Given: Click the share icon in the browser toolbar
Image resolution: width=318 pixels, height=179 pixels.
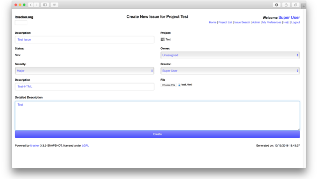Looking at the screenshot, I should 286,5.
